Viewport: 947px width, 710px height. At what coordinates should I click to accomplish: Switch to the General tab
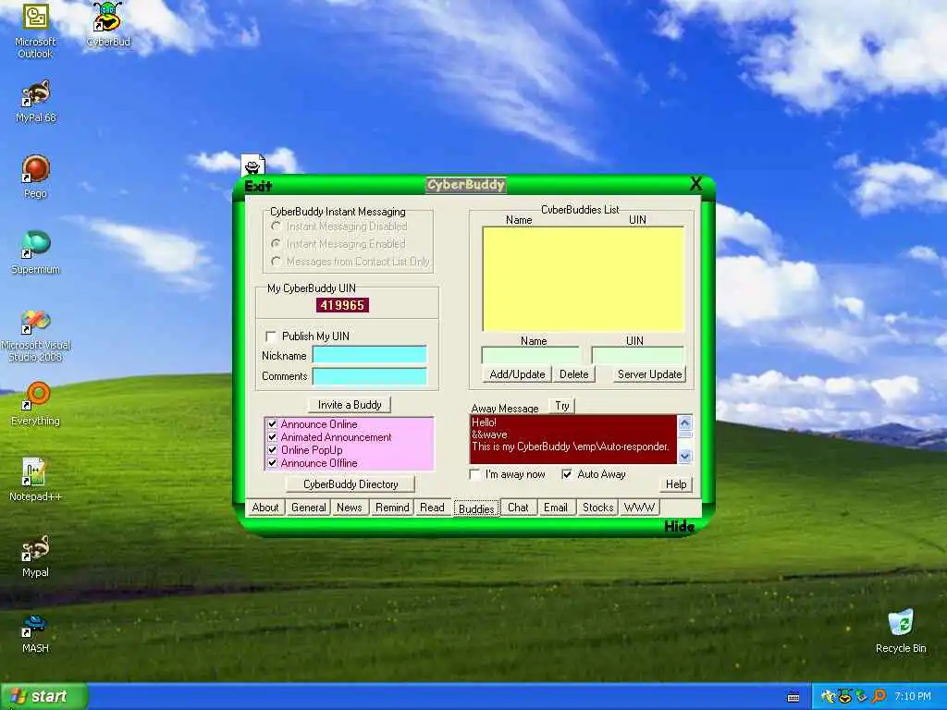coord(309,508)
